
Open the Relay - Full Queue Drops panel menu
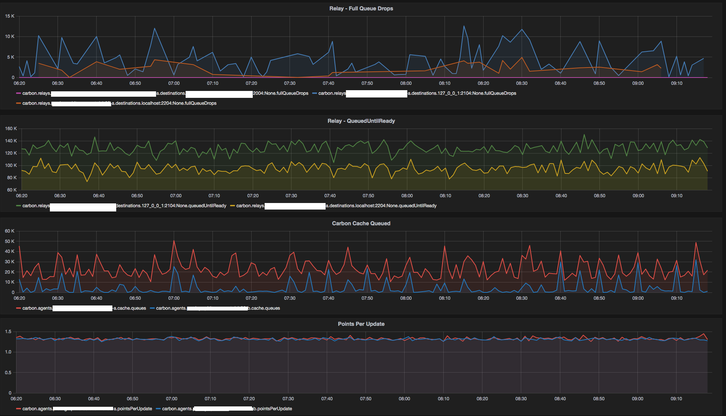[x=361, y=8]
